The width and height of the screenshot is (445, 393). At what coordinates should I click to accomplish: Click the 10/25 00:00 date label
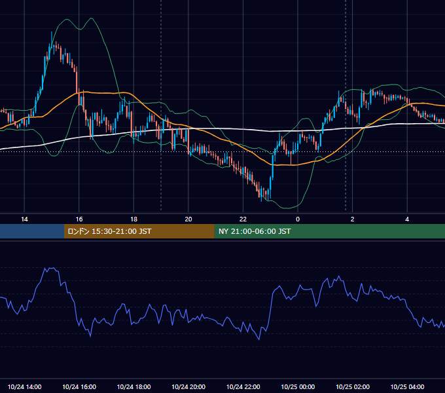click(x=298, y=386)
